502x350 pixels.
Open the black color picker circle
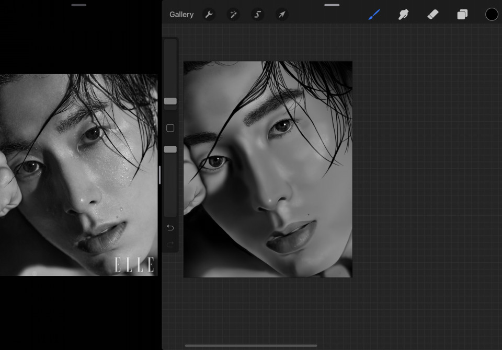pos(492,15)
